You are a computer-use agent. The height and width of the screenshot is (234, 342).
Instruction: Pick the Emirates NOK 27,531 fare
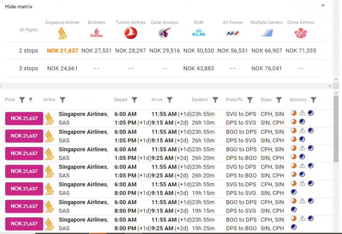pyautogui.click(x=97, y=51)
